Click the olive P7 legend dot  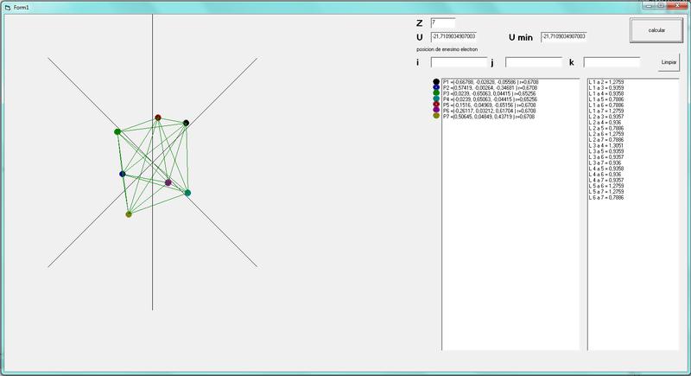tap(436, 116)
